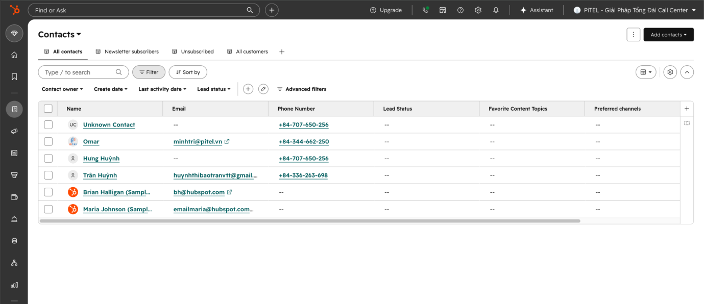
Task: Click the add column plus in table header
Action: pyautogui.click(x=687, y=109)
